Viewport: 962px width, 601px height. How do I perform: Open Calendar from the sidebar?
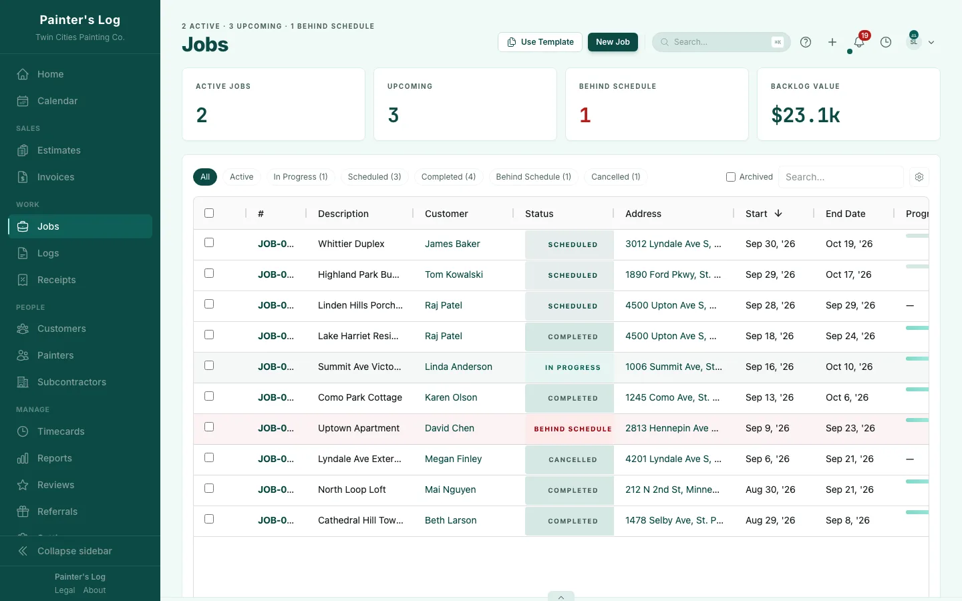point(80,101)
